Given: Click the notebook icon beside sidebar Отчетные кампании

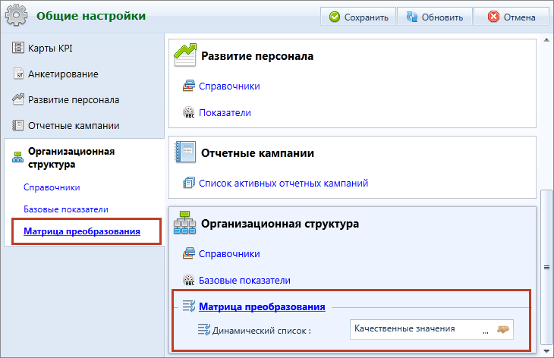Looking at the screenshot, I should tap(18, 125).
